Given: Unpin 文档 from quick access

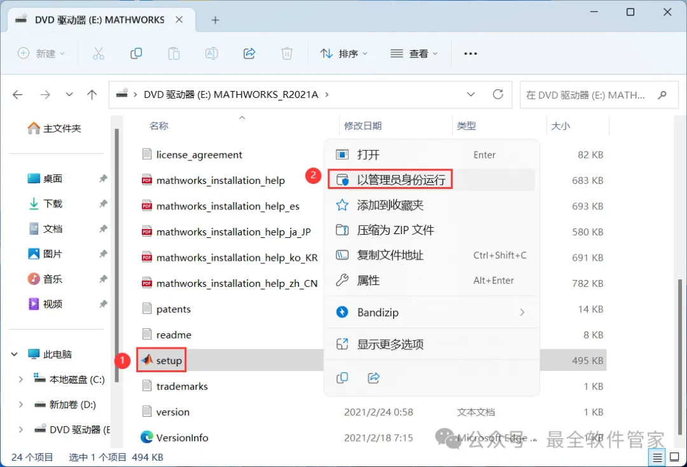Looking at the screenshot, I should [x=103, y=228].
